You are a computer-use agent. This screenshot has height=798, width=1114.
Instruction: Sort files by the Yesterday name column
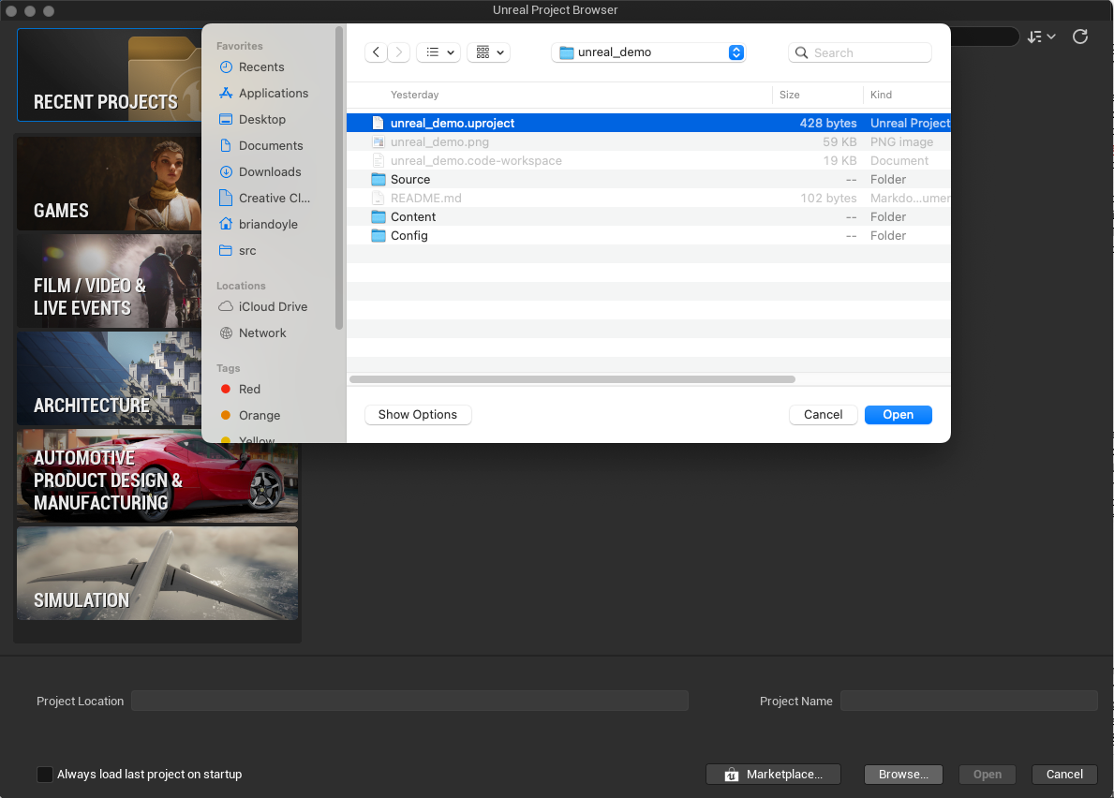pos(415,95)
